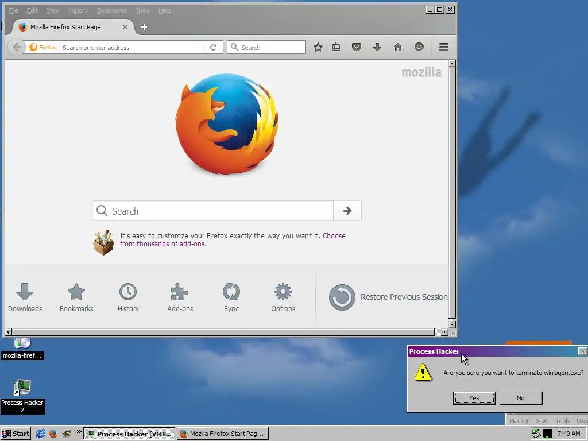
Task: Go to the Firefox home page icon
Action: click(398, 47)
